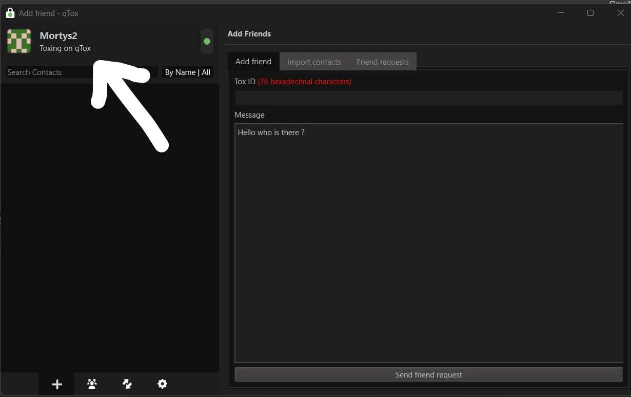Edit the Toxing on qTox status message
This screenshot has width=631, height=397.
[x=65, y=48]
